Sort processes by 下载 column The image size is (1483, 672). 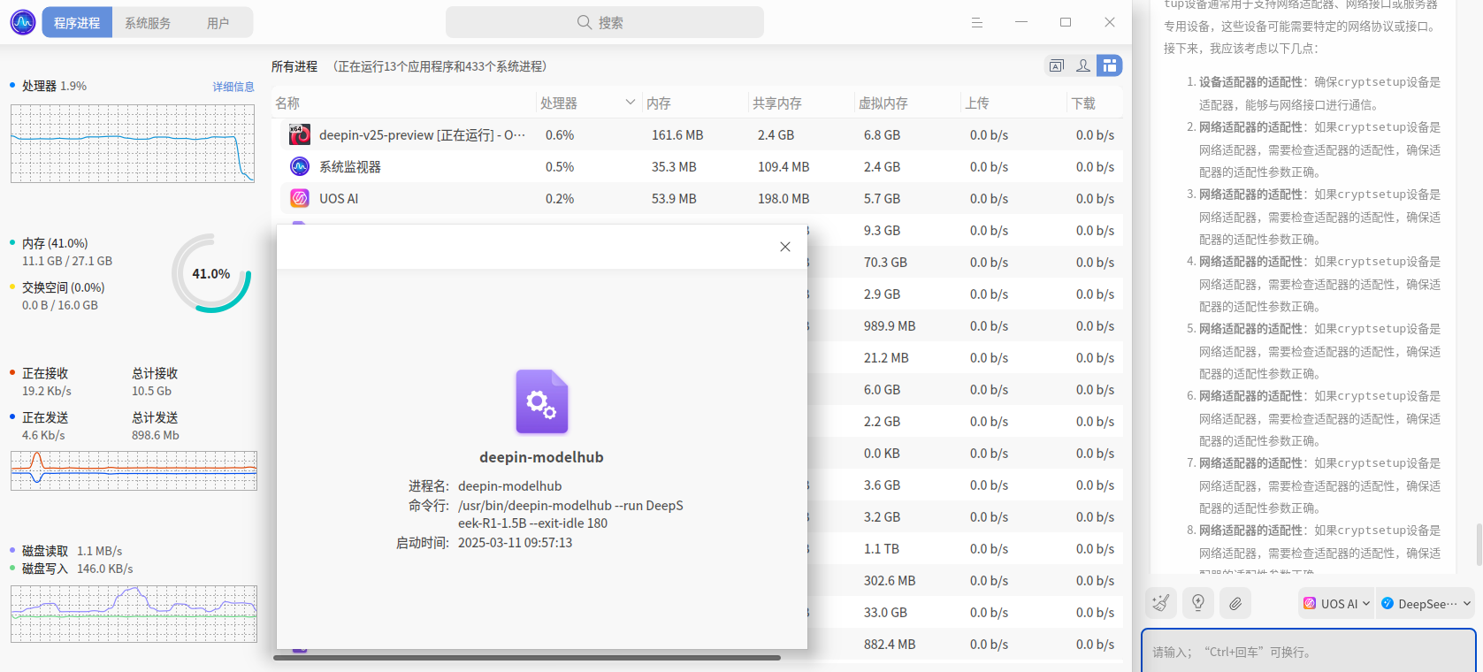point(1095,103)
